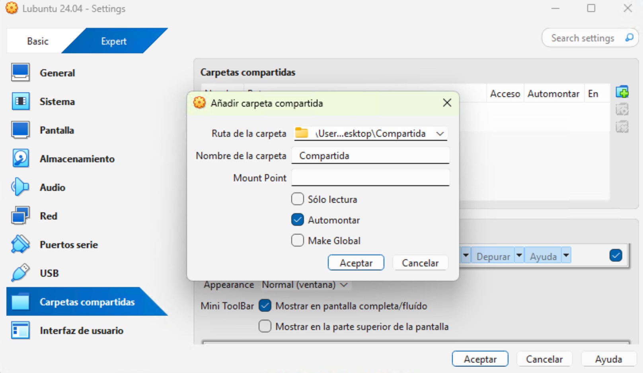
Task: Open the Almacenamiento section
Action: [87, 159]
